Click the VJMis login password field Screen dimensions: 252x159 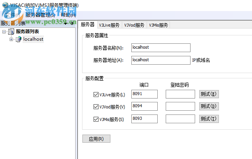click(x=180, y=119)
